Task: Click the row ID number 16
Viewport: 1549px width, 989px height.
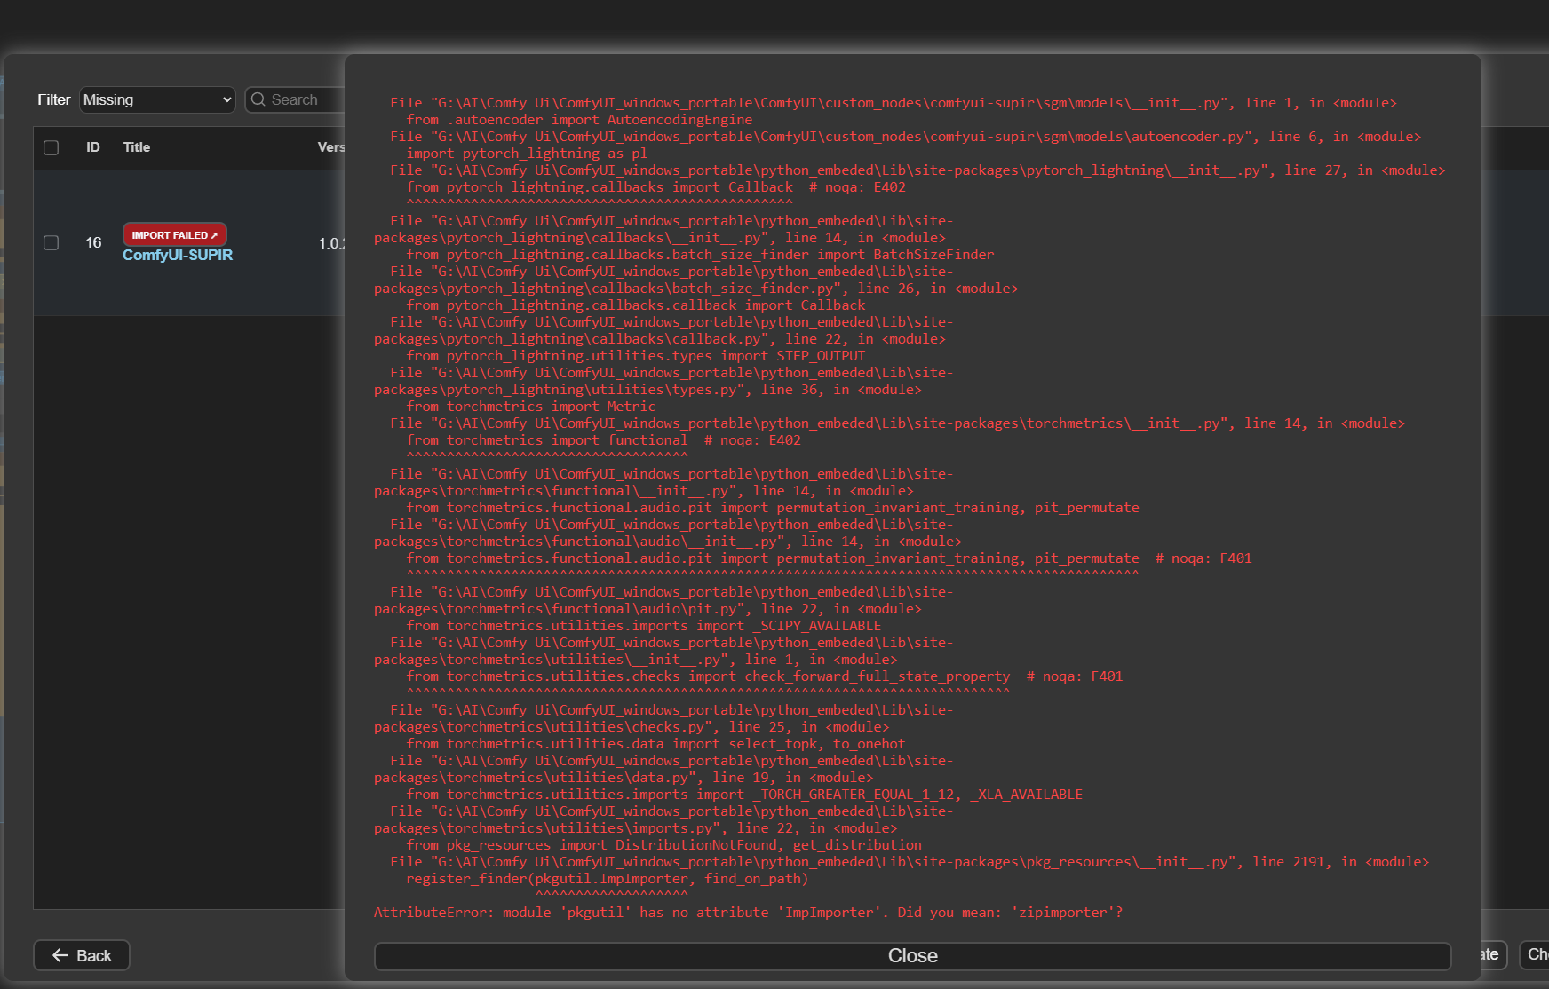Action: (93, 242)
